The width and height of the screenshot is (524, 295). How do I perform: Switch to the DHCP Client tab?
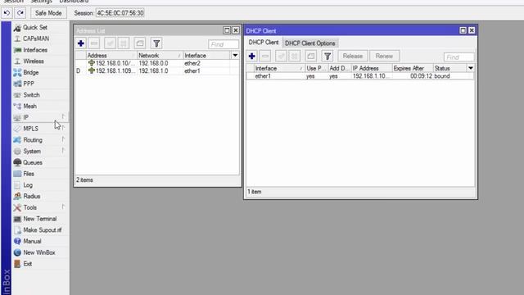click(264, 43)
